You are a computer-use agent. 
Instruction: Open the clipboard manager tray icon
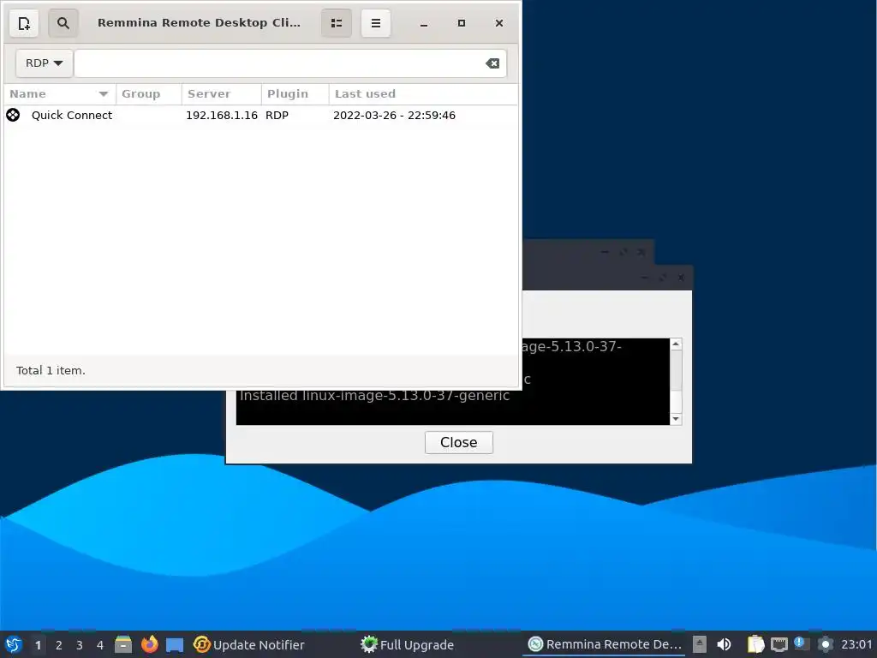[755, 644]
